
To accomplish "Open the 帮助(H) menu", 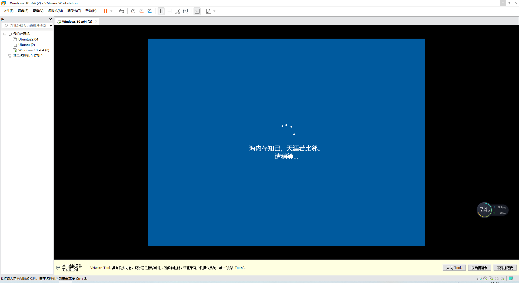I will (91, 11).
